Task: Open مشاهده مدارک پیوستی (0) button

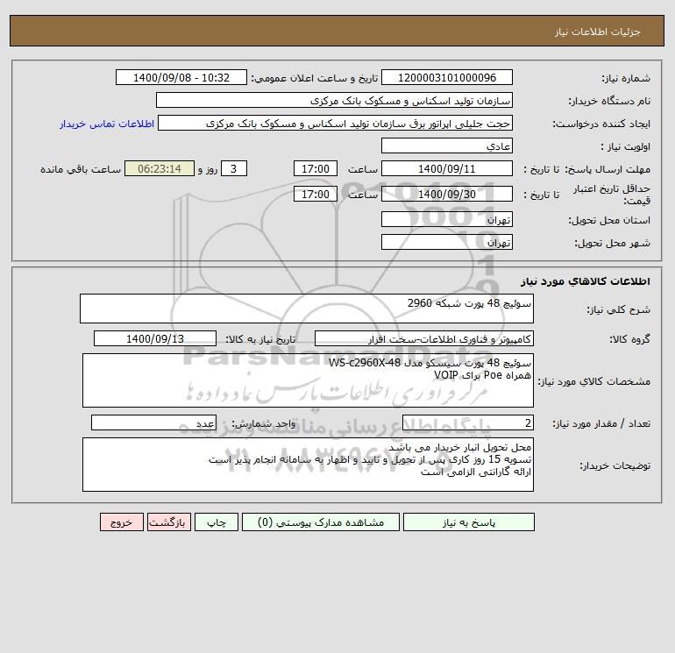Action: (x=321, y=522)
